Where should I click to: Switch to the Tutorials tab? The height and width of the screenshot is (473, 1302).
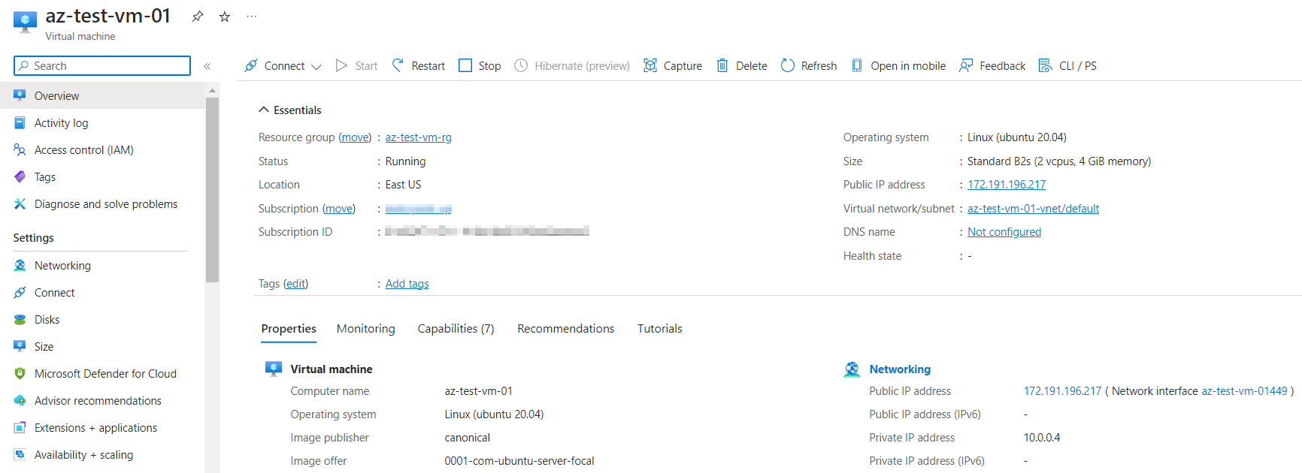pos(660,329)
